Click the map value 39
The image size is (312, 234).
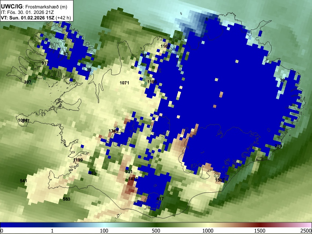282,80
